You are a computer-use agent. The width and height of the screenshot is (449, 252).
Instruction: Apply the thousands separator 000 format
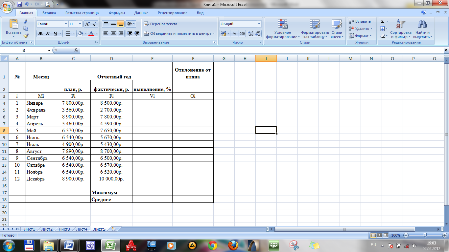click(x=242, y=33)
